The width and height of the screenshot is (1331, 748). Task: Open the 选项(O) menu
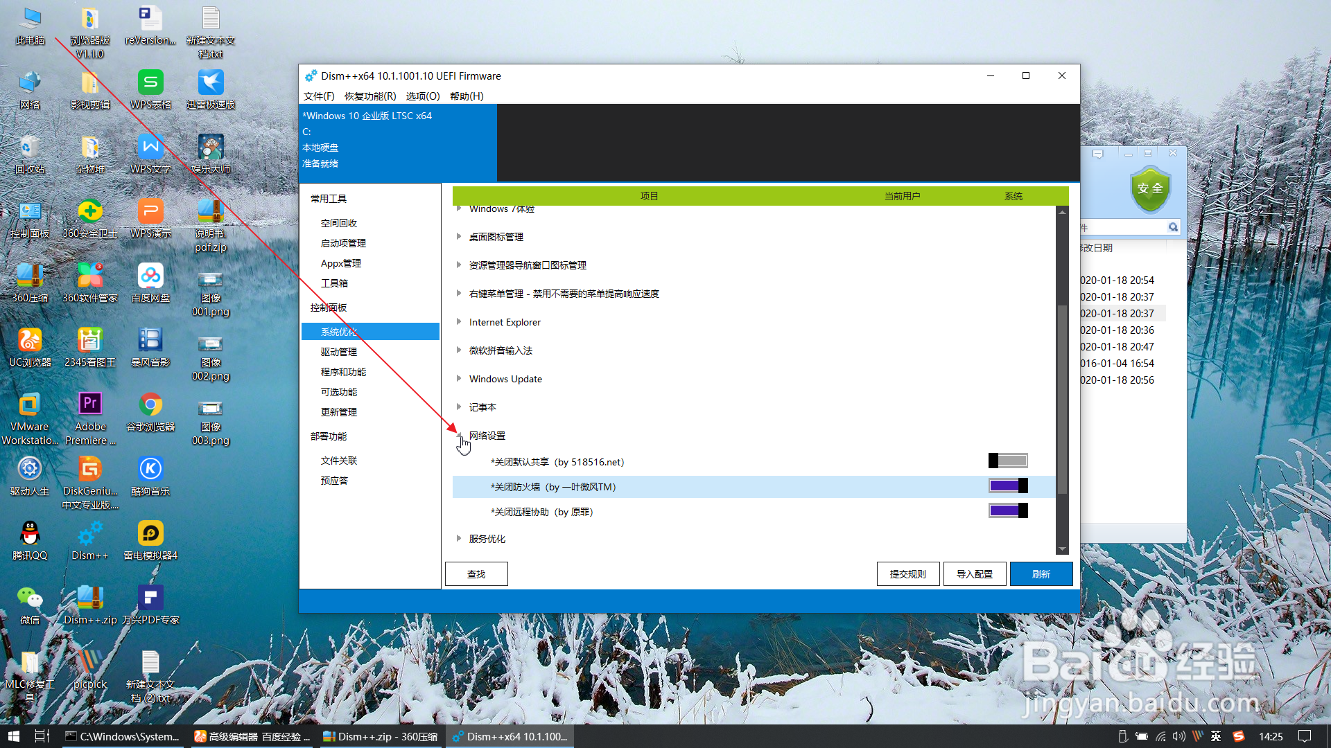423,96
